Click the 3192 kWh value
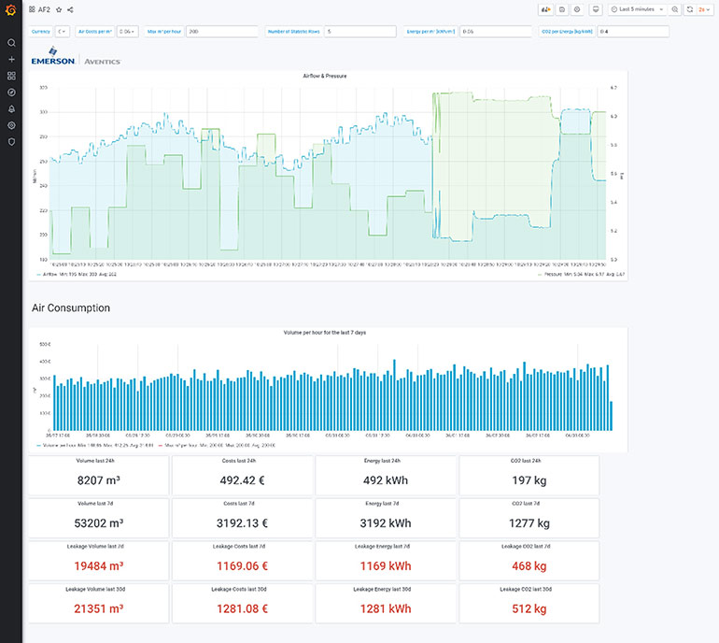 pyautogui.click(x=386, y=523)
